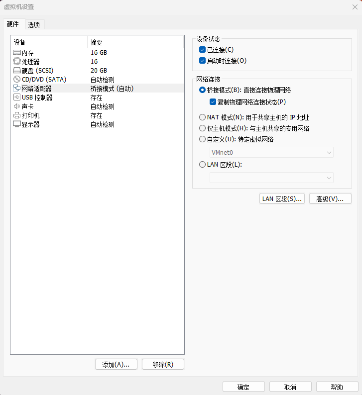Click the USB controller (USB 控制器) icon
Screen dimensions: 362x395
coord(16,97)
